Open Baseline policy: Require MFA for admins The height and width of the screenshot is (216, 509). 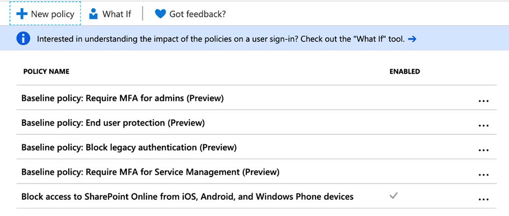122,98
